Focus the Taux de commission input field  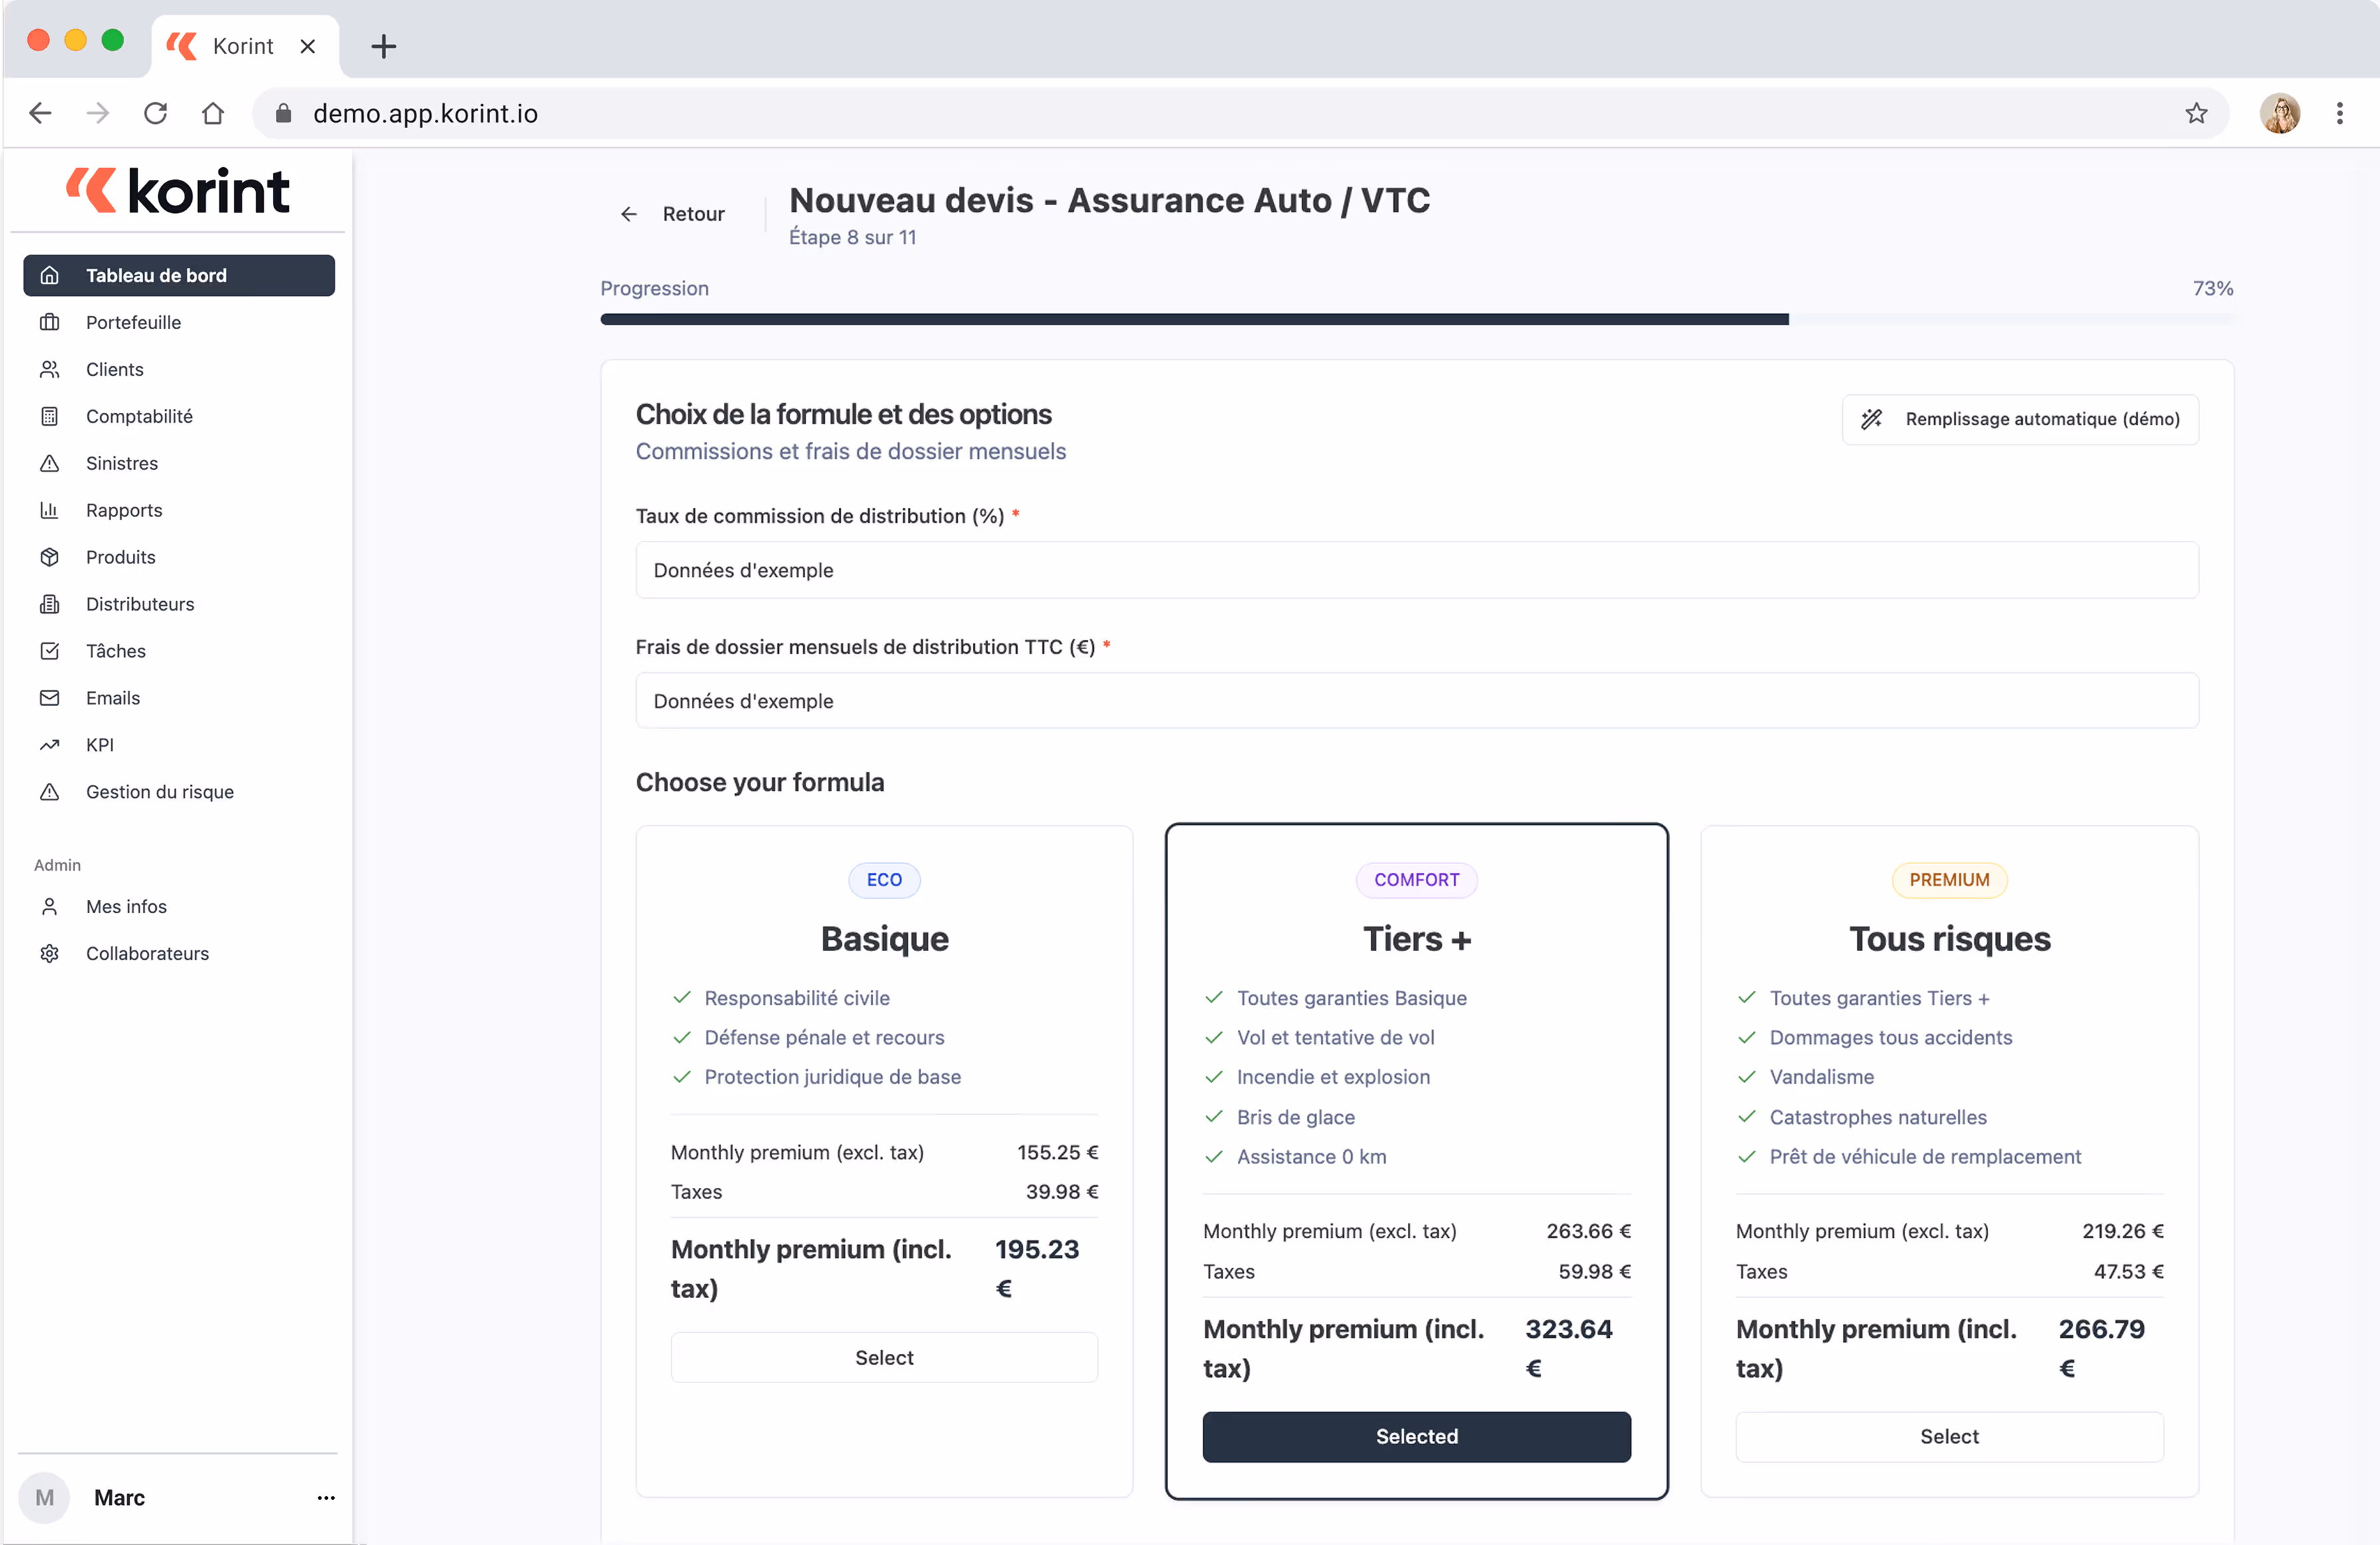(x=1415, y=569)
